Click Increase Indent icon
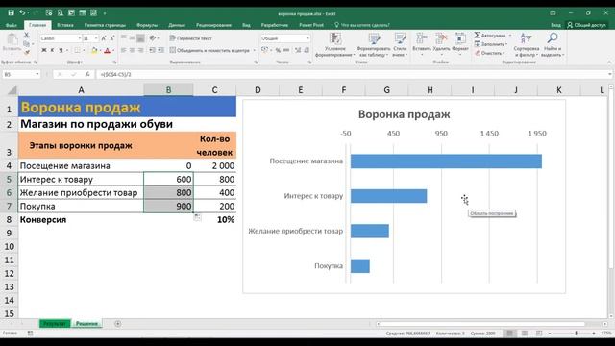The height and width of the screenshot is (346, 615). [x=160, y=50]
